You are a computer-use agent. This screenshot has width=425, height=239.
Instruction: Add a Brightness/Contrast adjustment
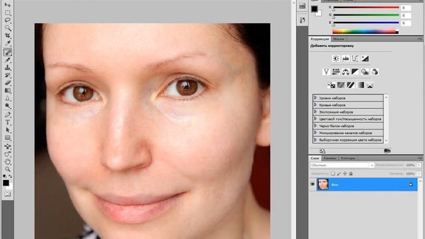[336, 58]
